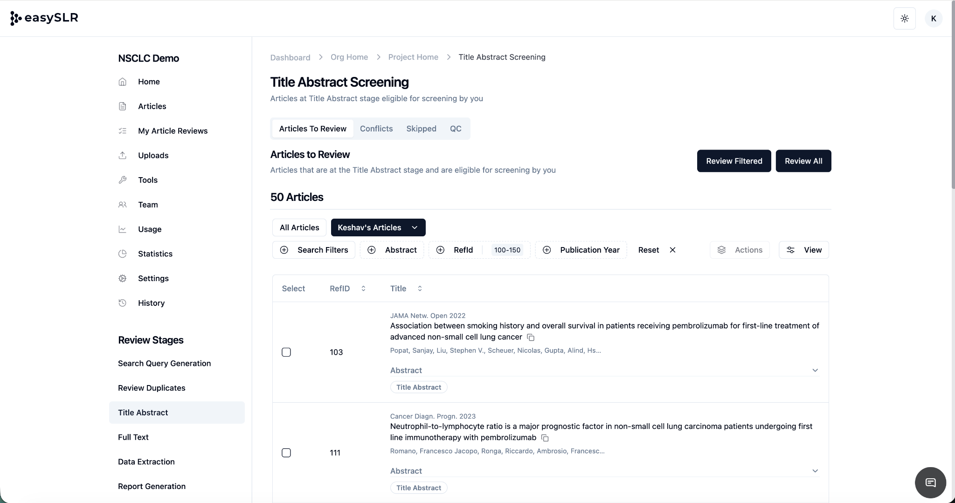Viewport: 955px width, 503px height.
Task: Toggle the light/dark theme sun icon
Action: (904, 19)
